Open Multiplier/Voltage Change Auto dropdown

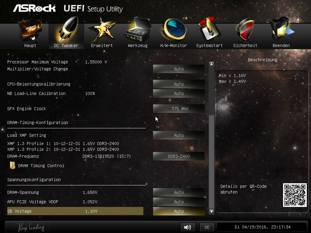coord(179,69)
